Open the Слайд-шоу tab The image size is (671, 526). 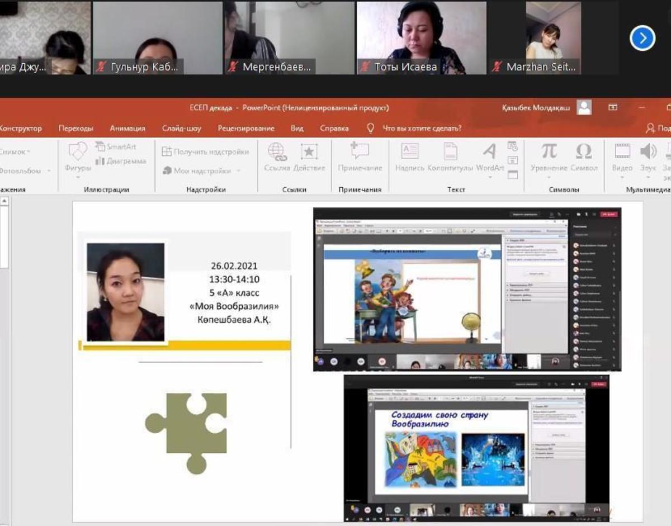[182, 128]
